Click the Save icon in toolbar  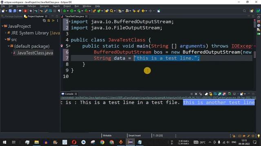pyautogui.click(x=10, y=11)
